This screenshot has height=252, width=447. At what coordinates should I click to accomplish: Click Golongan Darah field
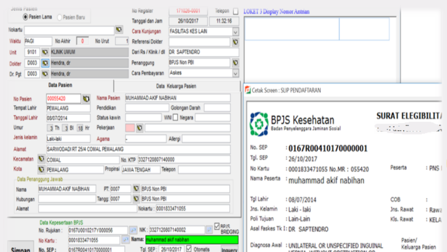tap(217, 108)
